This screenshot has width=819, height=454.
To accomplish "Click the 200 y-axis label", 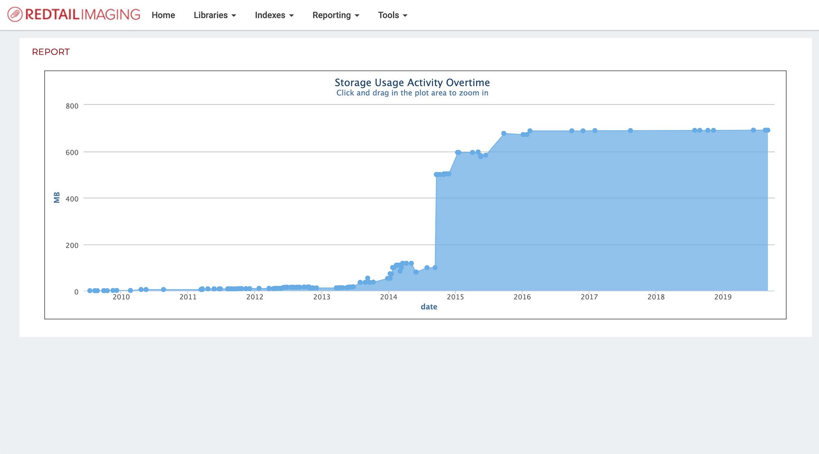I will pos(72,245).
